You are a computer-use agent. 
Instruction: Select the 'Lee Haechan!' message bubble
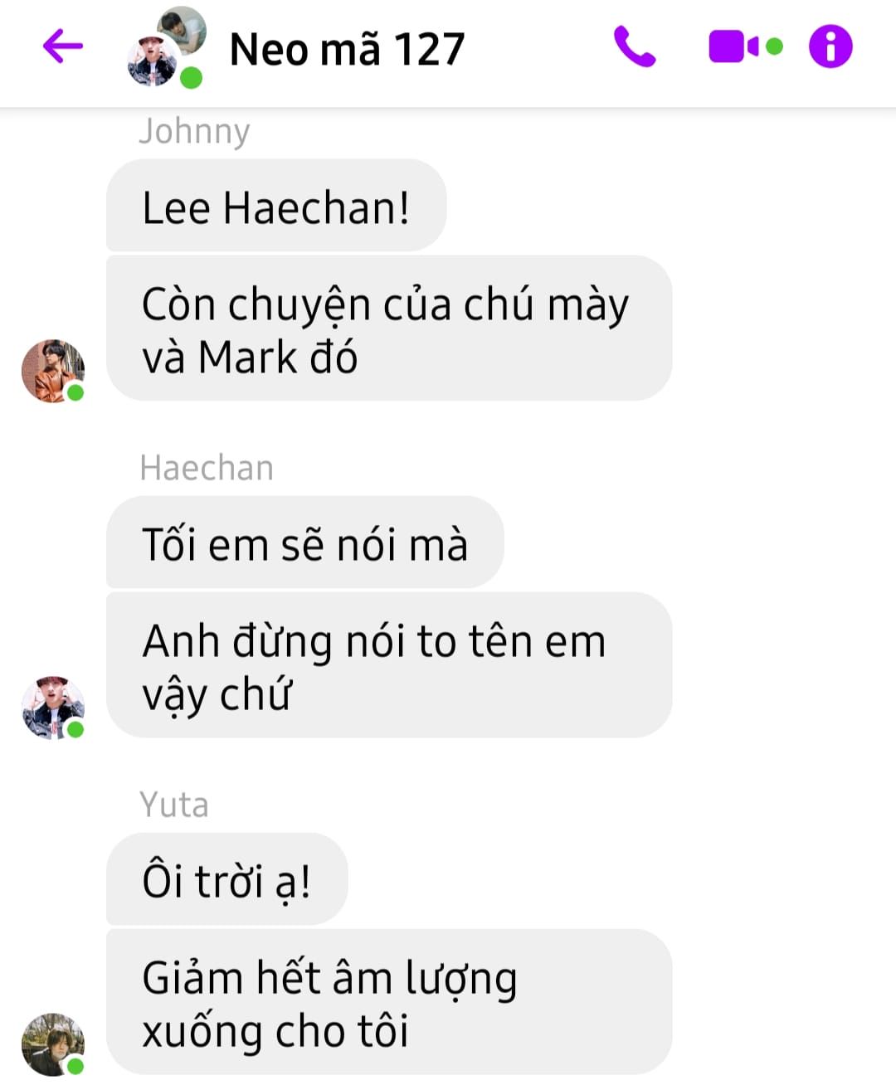coord(276,206)
